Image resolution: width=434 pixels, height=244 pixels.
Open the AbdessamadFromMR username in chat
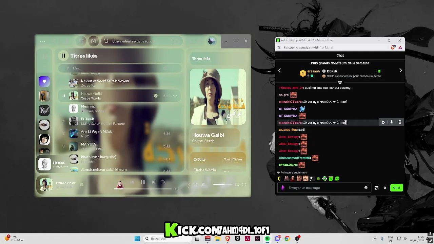[x=295, y=158]
